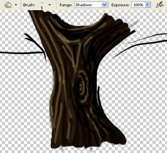Select the Burn tool icon

(8, 5)
